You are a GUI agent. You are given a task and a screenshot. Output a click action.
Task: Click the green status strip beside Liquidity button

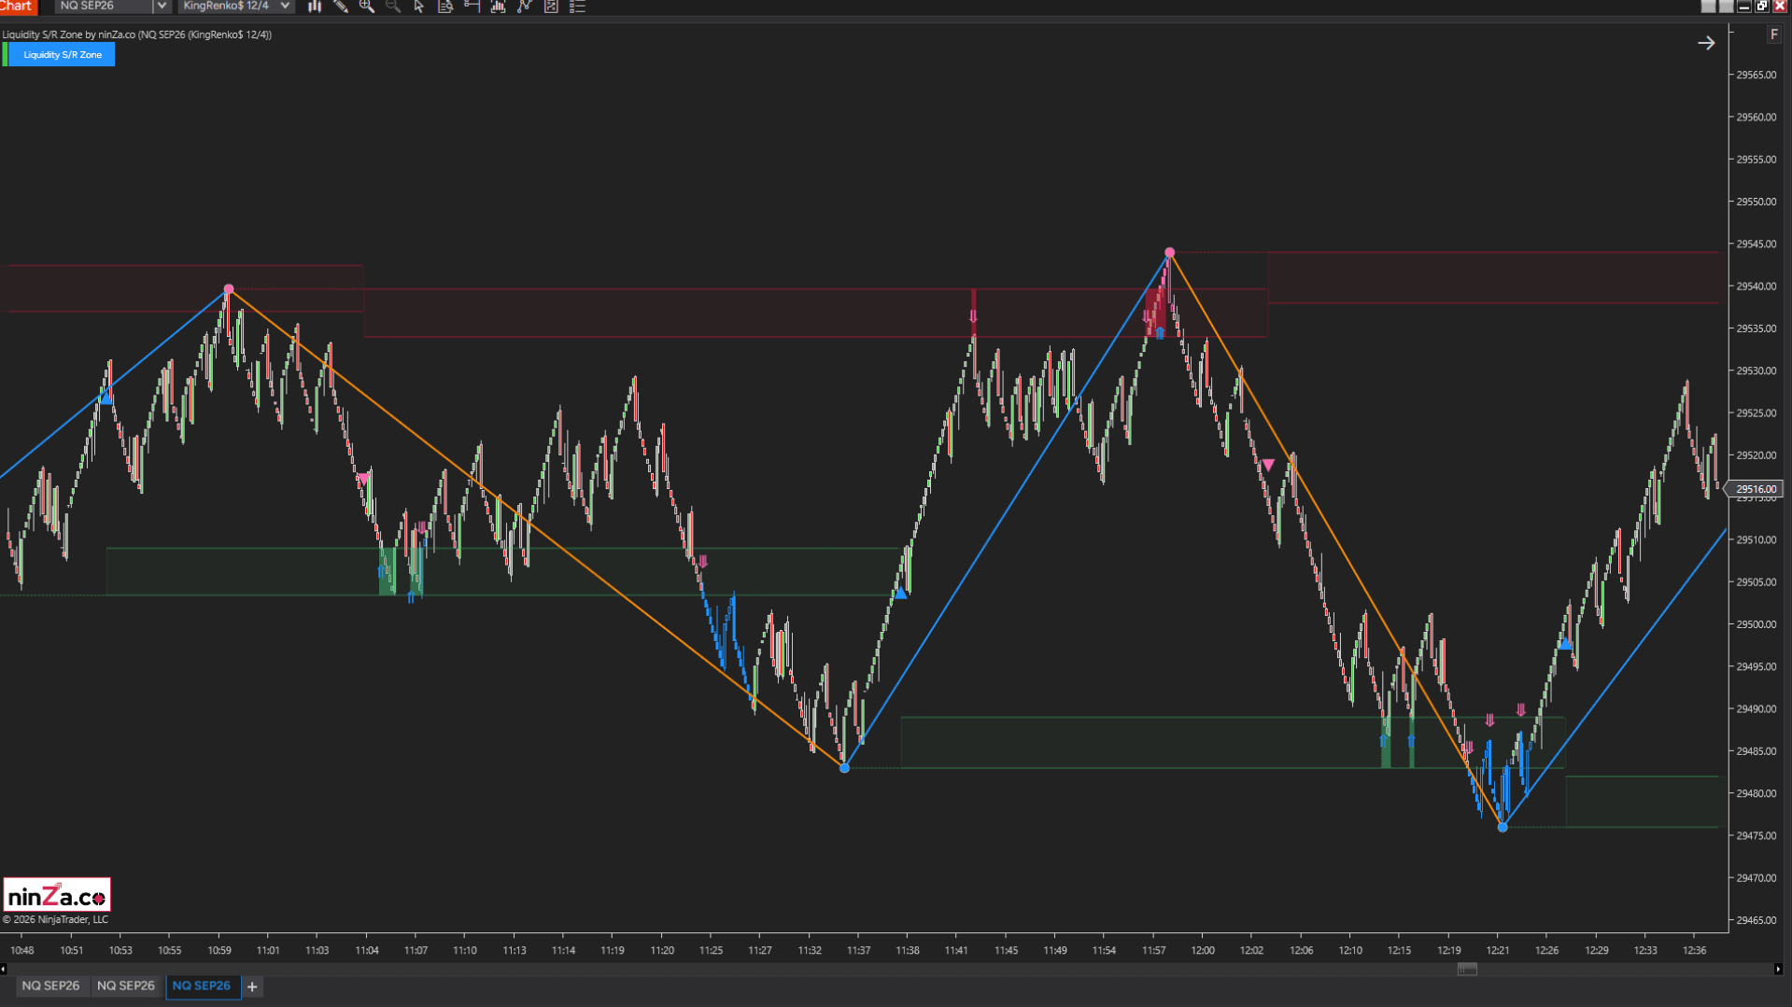coord(5,55)
